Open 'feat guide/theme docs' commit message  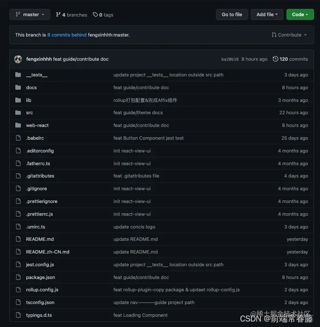(x=138, y=113)
